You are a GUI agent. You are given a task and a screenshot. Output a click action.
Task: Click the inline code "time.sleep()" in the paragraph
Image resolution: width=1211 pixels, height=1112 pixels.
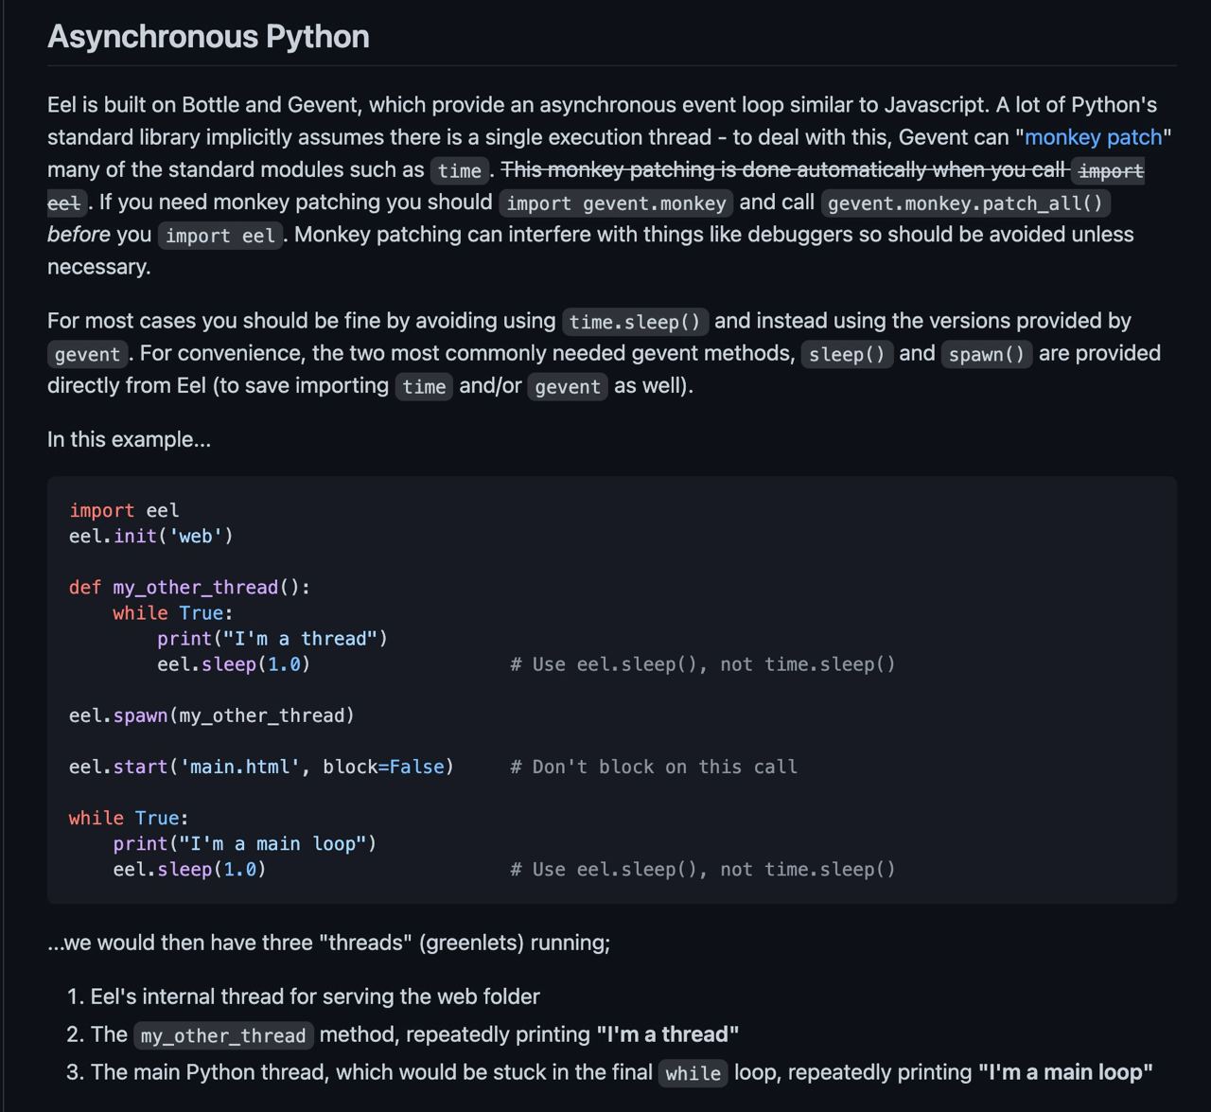[x=635, y=322]
